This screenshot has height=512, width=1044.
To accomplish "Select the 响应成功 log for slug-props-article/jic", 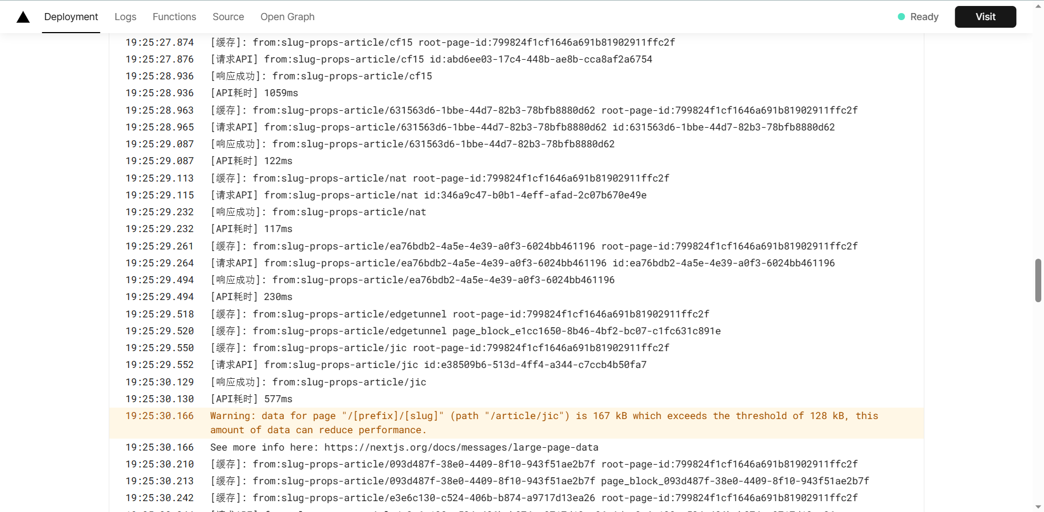I will 318,382.
